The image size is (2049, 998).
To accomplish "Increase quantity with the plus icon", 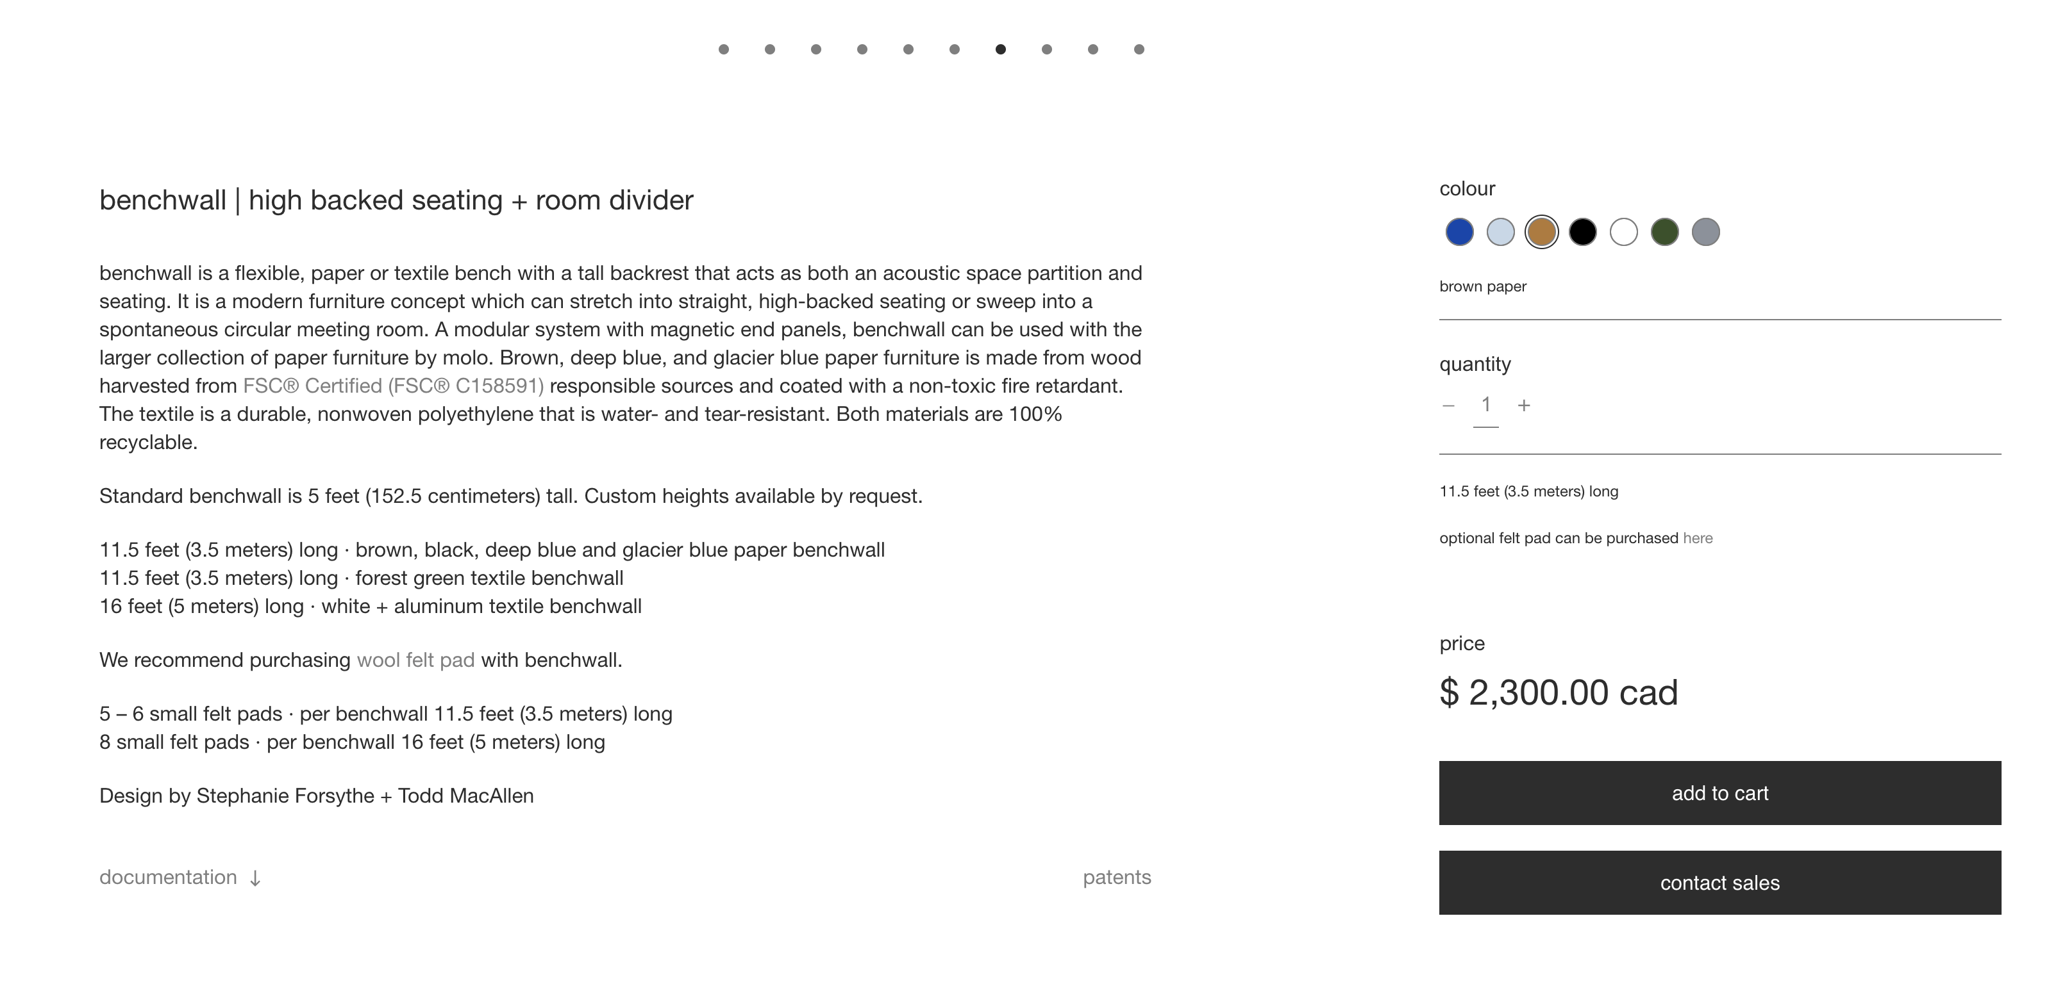I will pyautogui.click(x=1524, y=405).
